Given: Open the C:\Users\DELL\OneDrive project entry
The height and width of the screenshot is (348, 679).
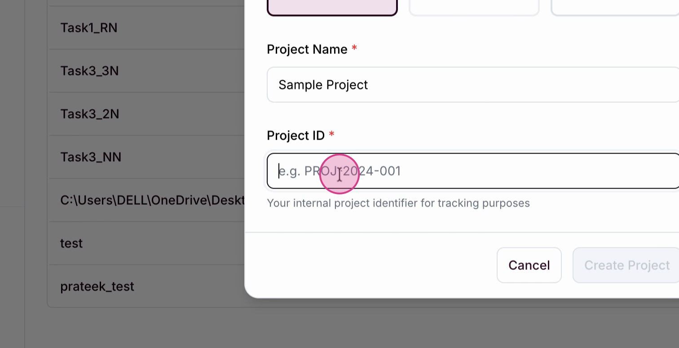Looking at the screenshot, I should 152,200.
